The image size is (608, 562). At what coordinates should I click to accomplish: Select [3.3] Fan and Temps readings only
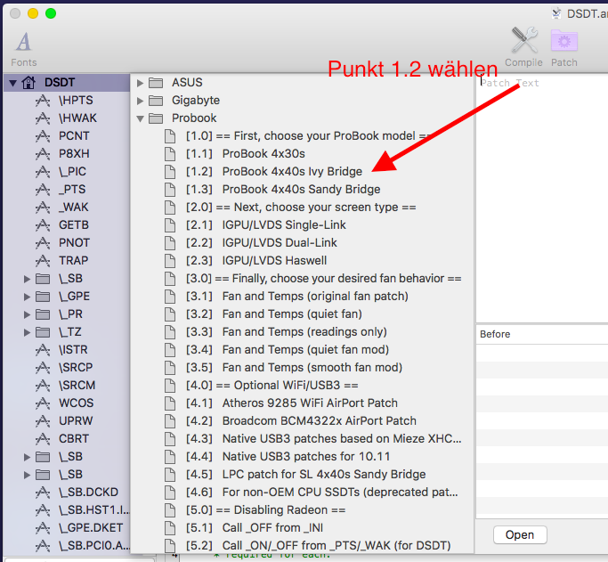click(287, 332)
